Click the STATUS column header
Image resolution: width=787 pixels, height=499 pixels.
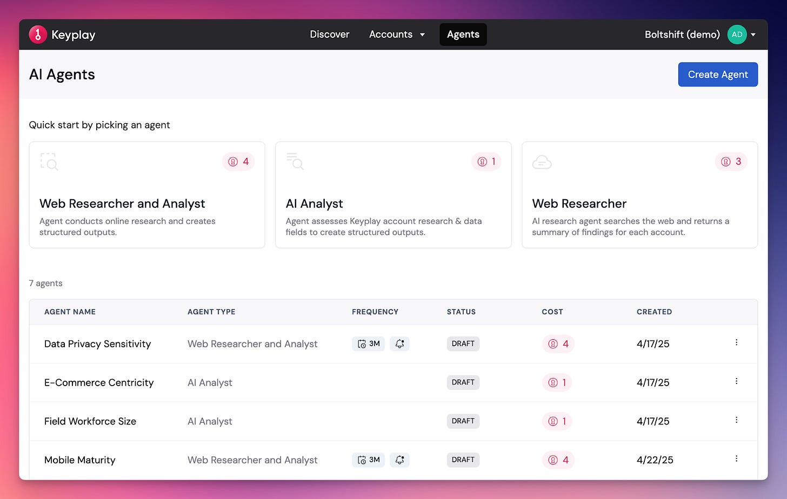pos(461,312)
